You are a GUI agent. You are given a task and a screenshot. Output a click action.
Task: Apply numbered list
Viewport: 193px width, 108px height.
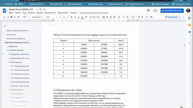point(133,17)
